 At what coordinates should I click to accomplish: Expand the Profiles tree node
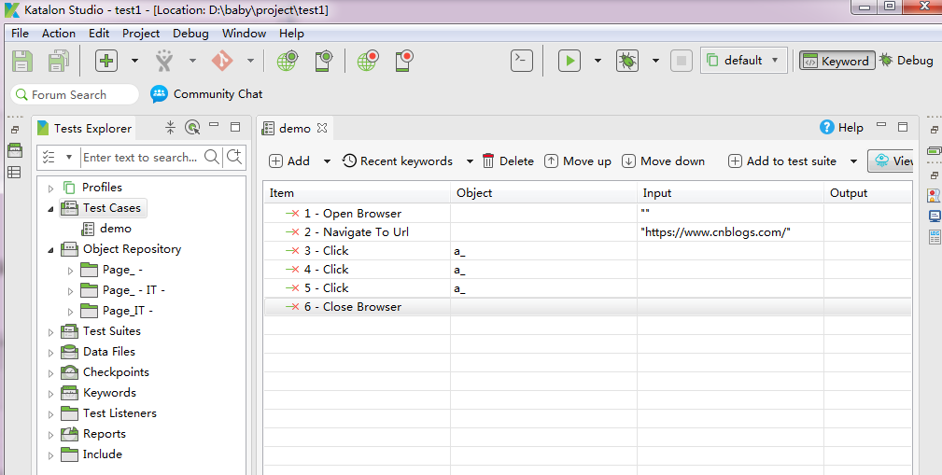pyautogui.click(x=50, y=189)
